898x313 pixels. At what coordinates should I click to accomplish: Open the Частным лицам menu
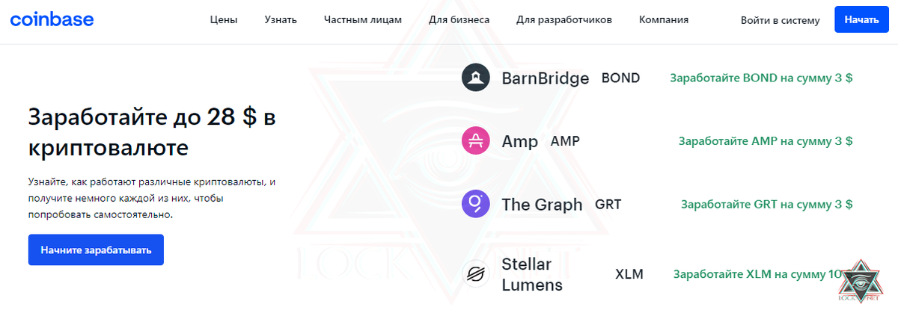tap(363, 20)
